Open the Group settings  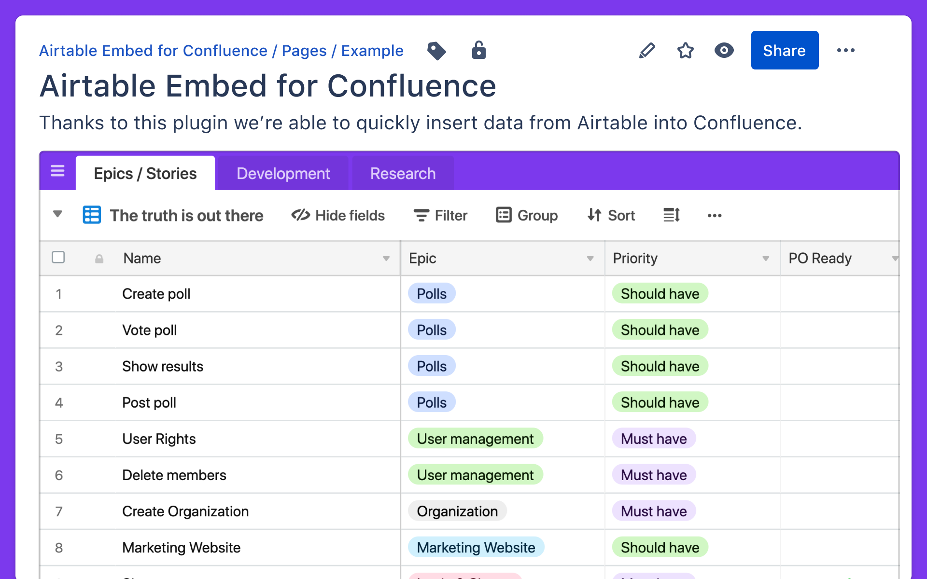pos(526,216)
